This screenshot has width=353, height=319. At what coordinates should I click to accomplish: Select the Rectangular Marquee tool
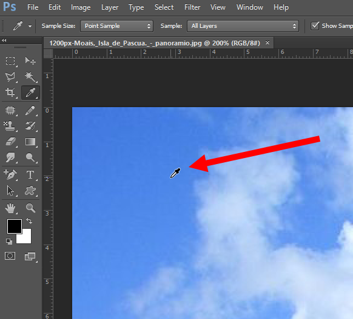pos(10,61)
